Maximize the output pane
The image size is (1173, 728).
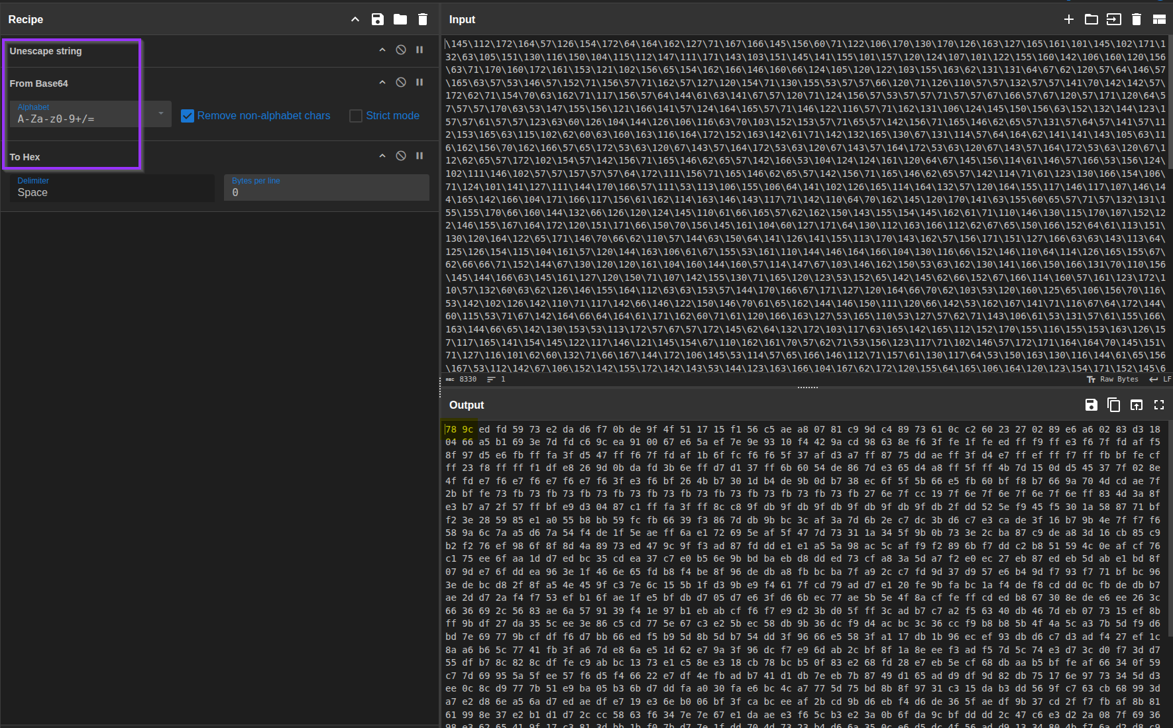point(1159,405)
